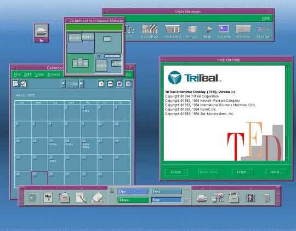Viewport: 296px width, 231px height.
Task: Select the highlighted day 27 in Calendar
Action: (x=39, y=178)
